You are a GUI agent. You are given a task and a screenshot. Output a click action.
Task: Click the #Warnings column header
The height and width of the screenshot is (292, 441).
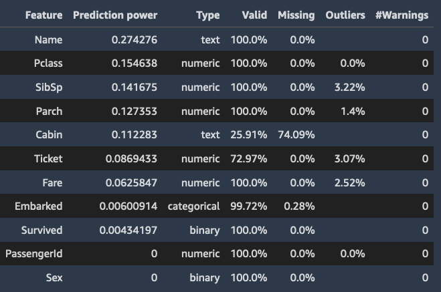coord(403,15)
